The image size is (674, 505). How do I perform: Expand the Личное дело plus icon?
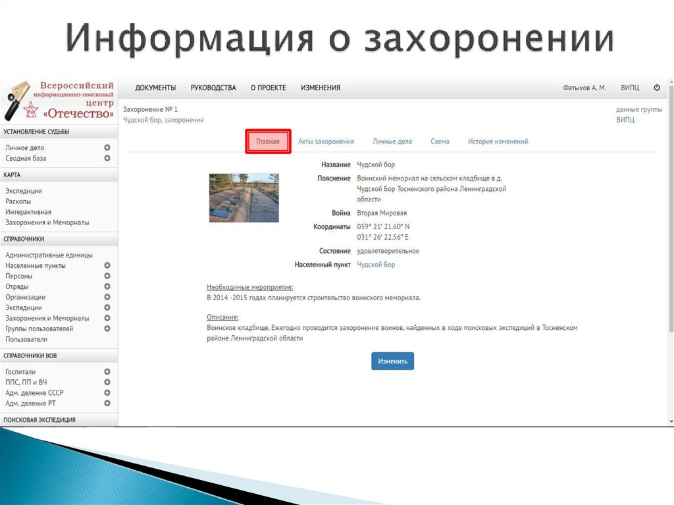pyautogui.click(x=107, y=148)
